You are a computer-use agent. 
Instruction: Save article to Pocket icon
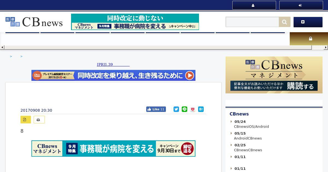(193, 109)
